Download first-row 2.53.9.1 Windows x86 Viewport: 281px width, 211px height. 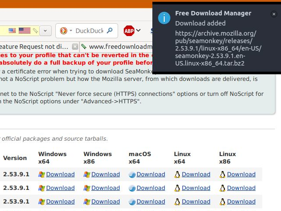(105, 174)
